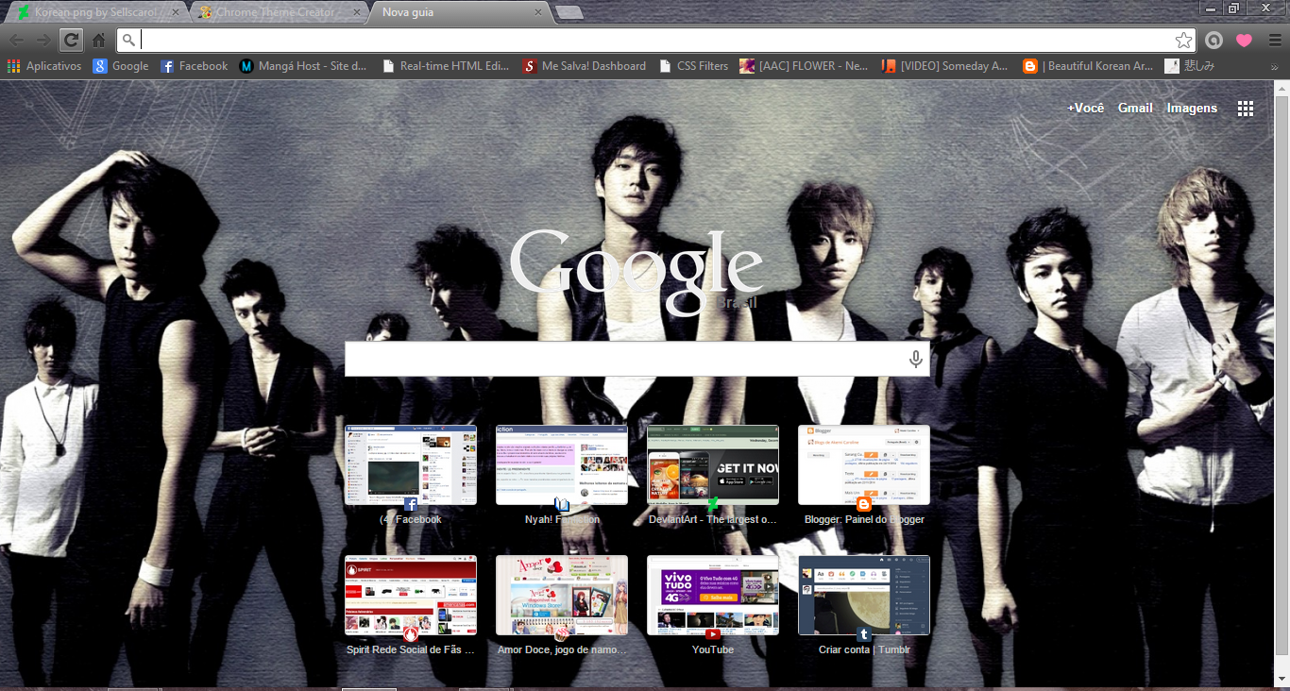This screenshot has width=1290, height=691.
Task: Open Gmail from the top bar
Action: pyautogui.click(x=1135, y=108)
